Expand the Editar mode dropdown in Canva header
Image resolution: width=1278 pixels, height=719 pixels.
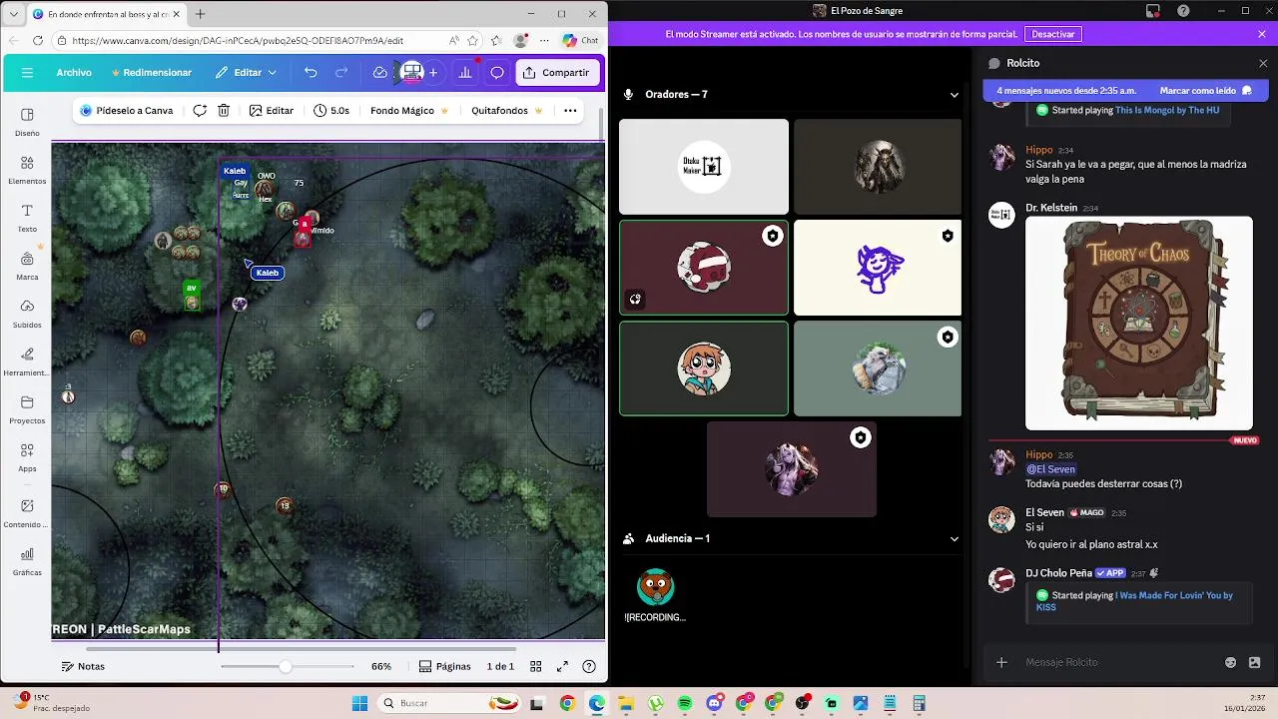246,73
